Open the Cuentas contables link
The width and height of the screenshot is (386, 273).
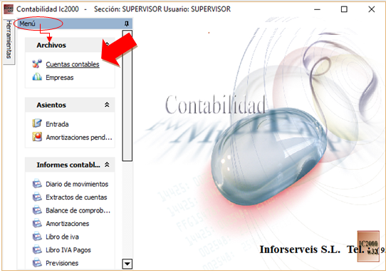tap(73, 64)
